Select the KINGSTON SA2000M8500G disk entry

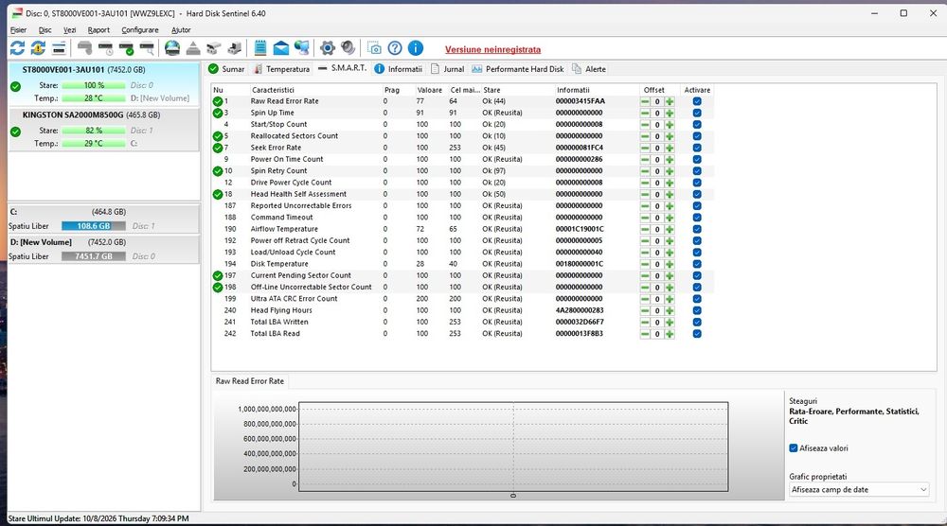click(x=103, y=129)
